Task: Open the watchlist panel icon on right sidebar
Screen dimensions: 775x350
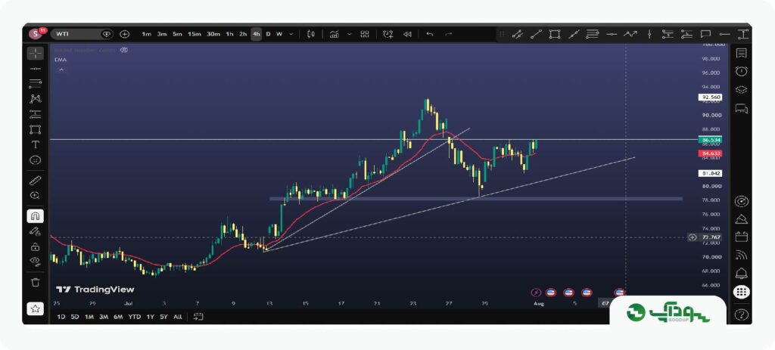Action: click(741, 53)
